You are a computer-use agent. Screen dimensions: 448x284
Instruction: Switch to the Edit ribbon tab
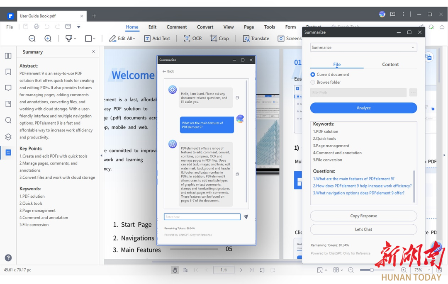pyautogui.click(x=152, y=27)
